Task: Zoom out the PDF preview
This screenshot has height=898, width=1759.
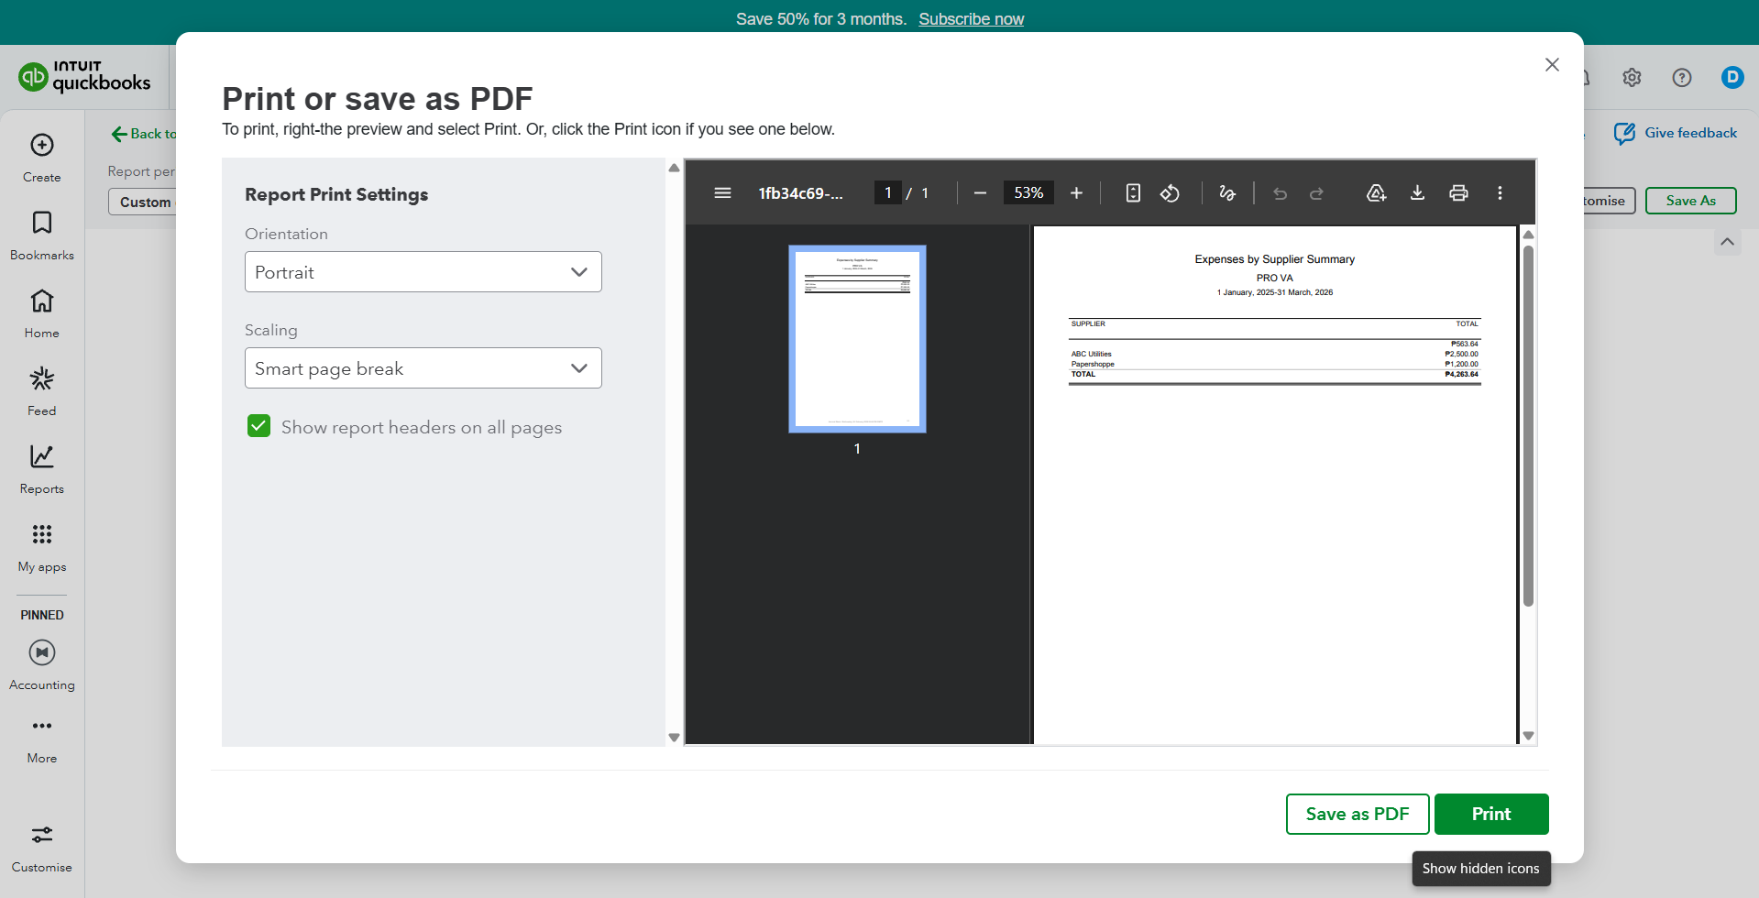Action: tap(980, 193)
